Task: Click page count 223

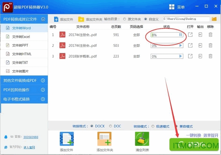Action: tap(116, 56)
